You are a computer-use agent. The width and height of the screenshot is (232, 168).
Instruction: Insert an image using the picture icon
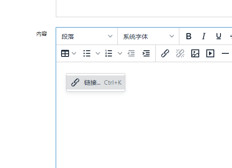point(195,53)
